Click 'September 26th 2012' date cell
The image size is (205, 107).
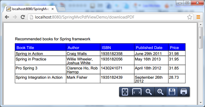point(151,79)
